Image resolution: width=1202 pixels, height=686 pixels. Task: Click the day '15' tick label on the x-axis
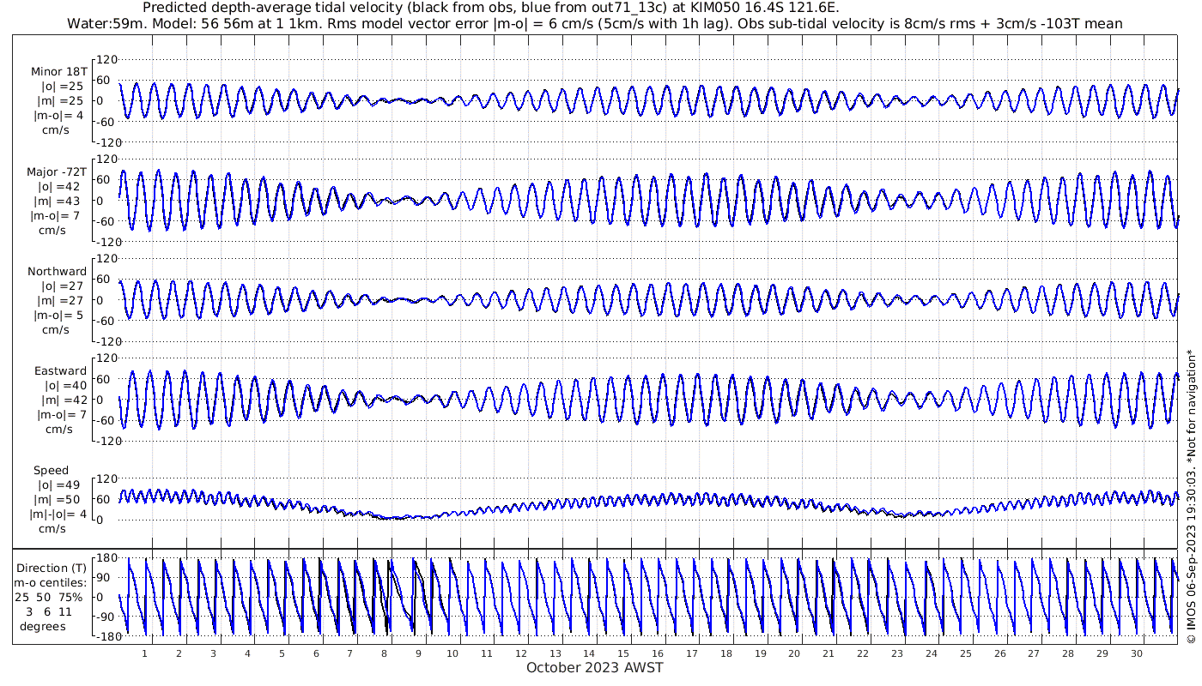click(623, 653)
